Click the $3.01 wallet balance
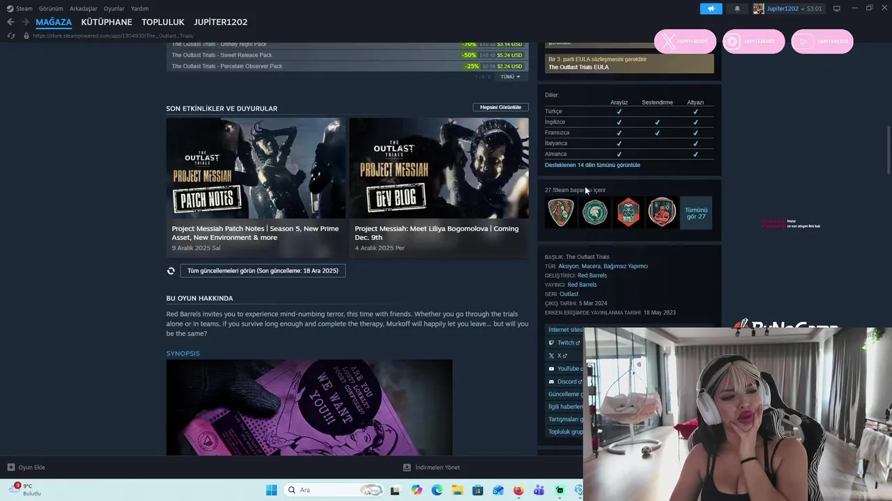This screenshot has height=501, width=892. (814, 8)
